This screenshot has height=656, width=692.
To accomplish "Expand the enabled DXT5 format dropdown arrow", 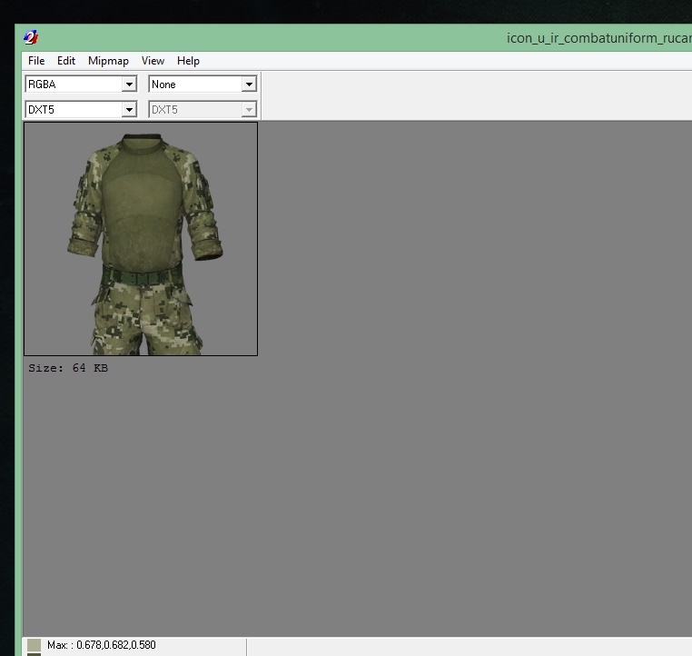I will (129, 110).
